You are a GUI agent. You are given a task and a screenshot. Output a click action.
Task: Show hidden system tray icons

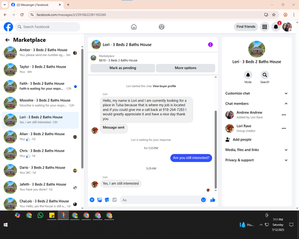click(x=261, y=225)
